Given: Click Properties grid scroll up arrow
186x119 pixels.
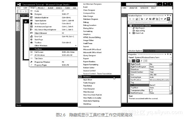Looking at the screenshot, I should pyautogui.click(x=171, y=64).
